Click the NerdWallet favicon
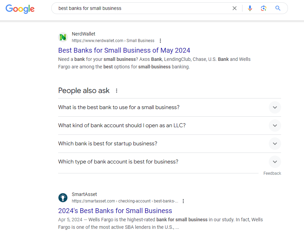The width and height of the screenshot is (304, 237). pyautogui.click(x=63, y=37)
